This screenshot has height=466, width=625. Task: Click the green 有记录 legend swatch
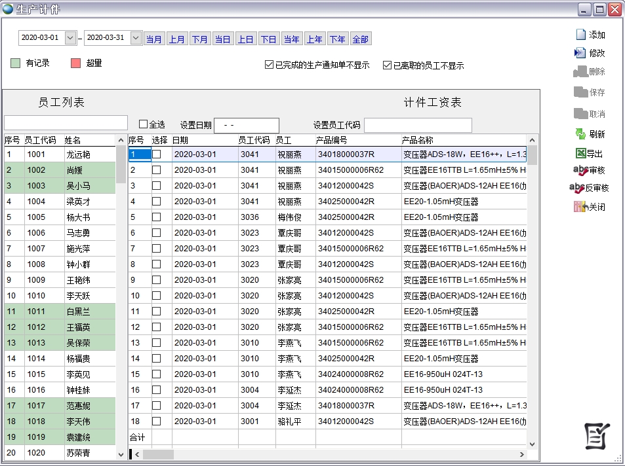(16, 63)
